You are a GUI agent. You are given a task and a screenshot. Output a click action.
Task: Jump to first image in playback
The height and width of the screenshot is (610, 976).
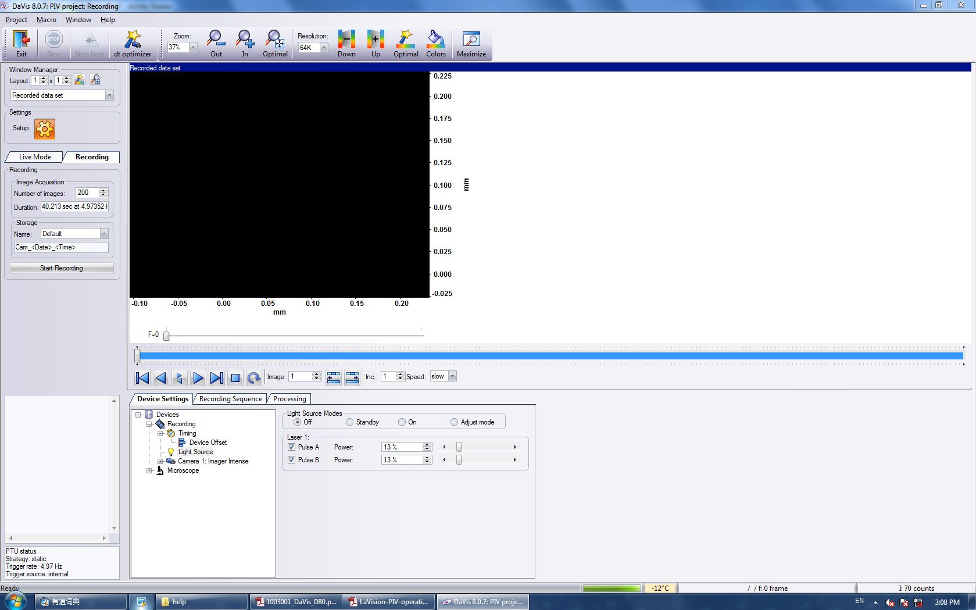click(x=142, y=378)
